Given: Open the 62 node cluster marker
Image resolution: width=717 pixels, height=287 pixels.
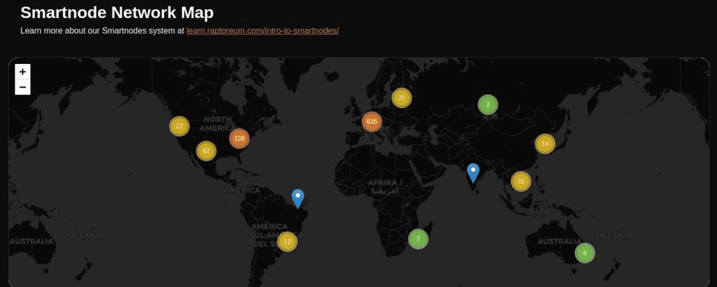Looking at the screenshot, I should [206, 151].
